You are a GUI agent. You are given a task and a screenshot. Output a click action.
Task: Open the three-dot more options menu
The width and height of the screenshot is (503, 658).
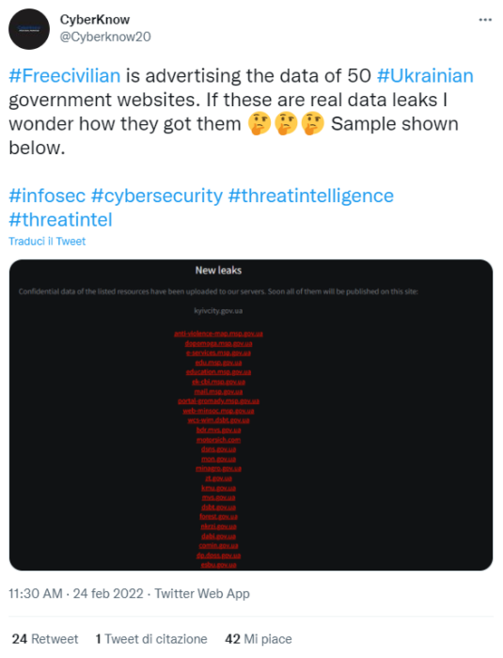click(485, 20)
